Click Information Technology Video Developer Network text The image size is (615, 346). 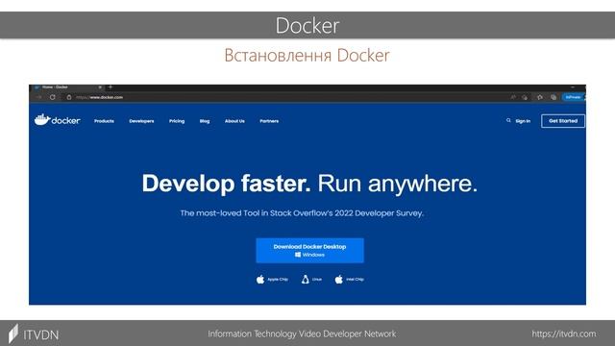click(302, 334)
